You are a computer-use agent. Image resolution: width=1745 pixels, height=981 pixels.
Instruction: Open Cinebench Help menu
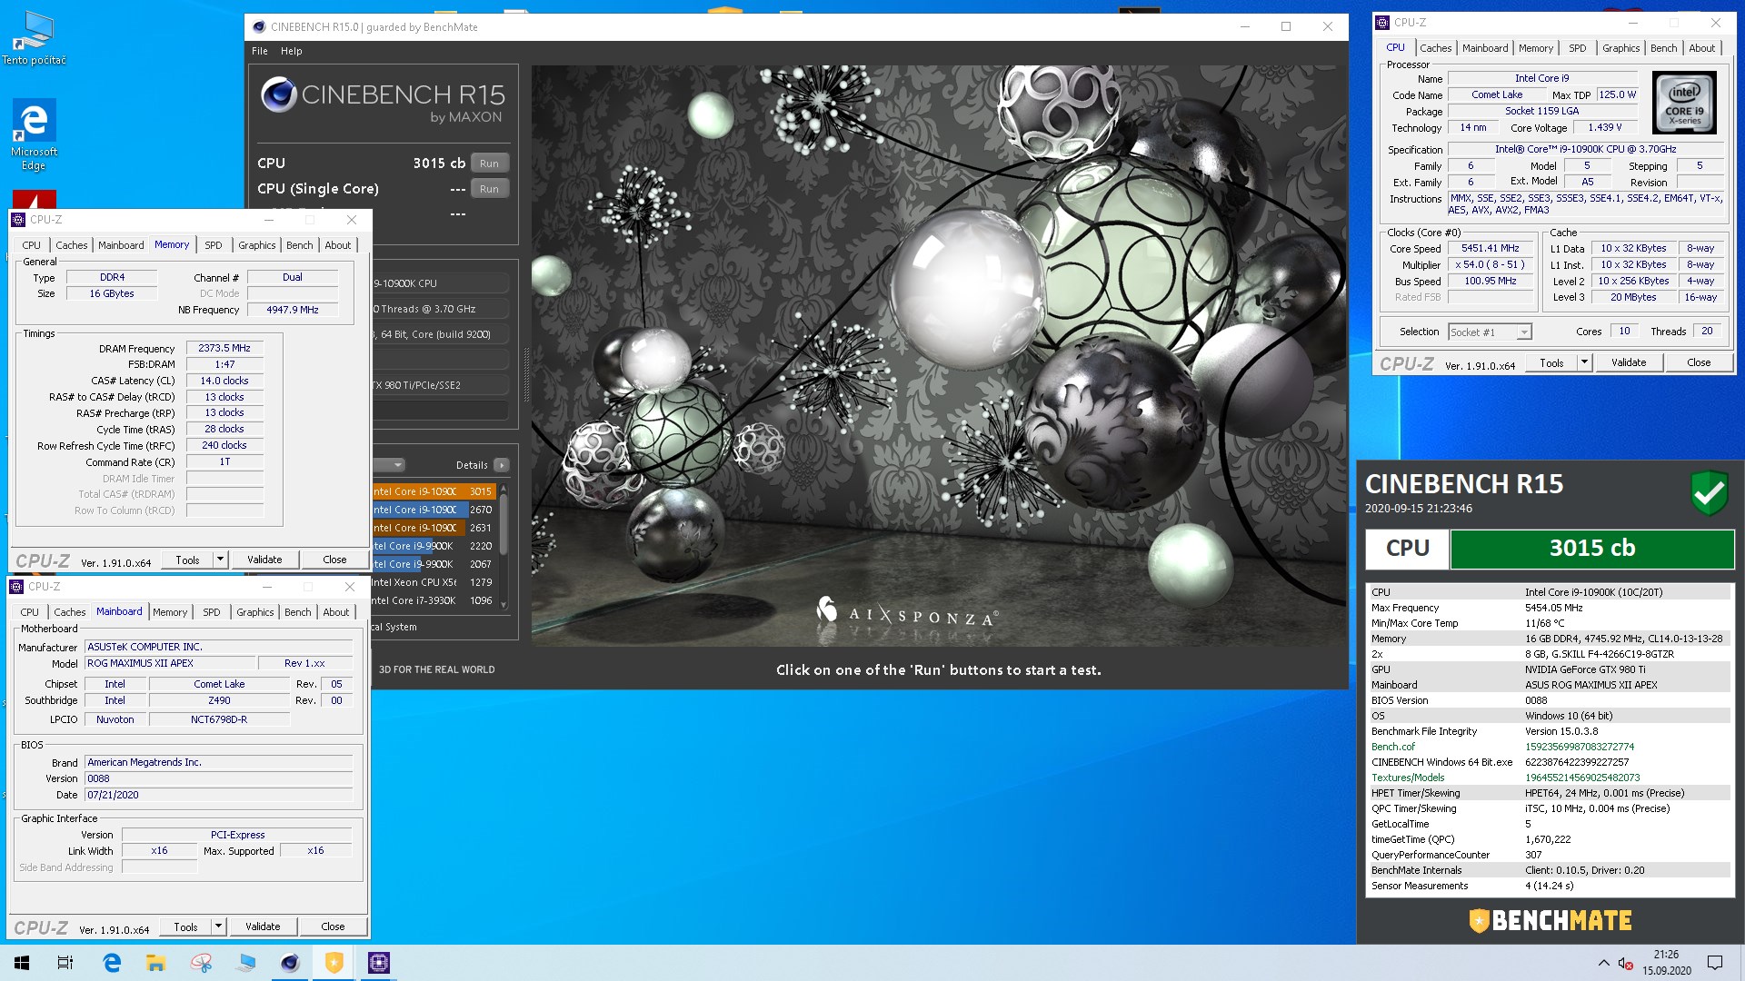pyautogui.click(x=291, y=51)
